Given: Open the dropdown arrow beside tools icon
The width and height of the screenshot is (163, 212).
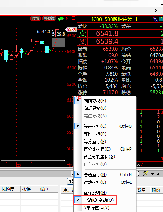Looking at the screenshot, I should (152, 174).
